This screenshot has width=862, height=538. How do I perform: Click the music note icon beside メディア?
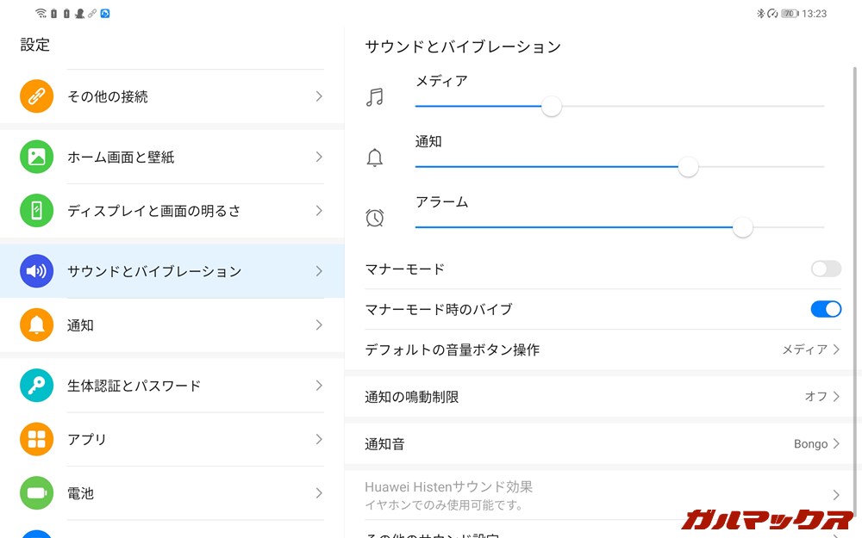[377, 96]
